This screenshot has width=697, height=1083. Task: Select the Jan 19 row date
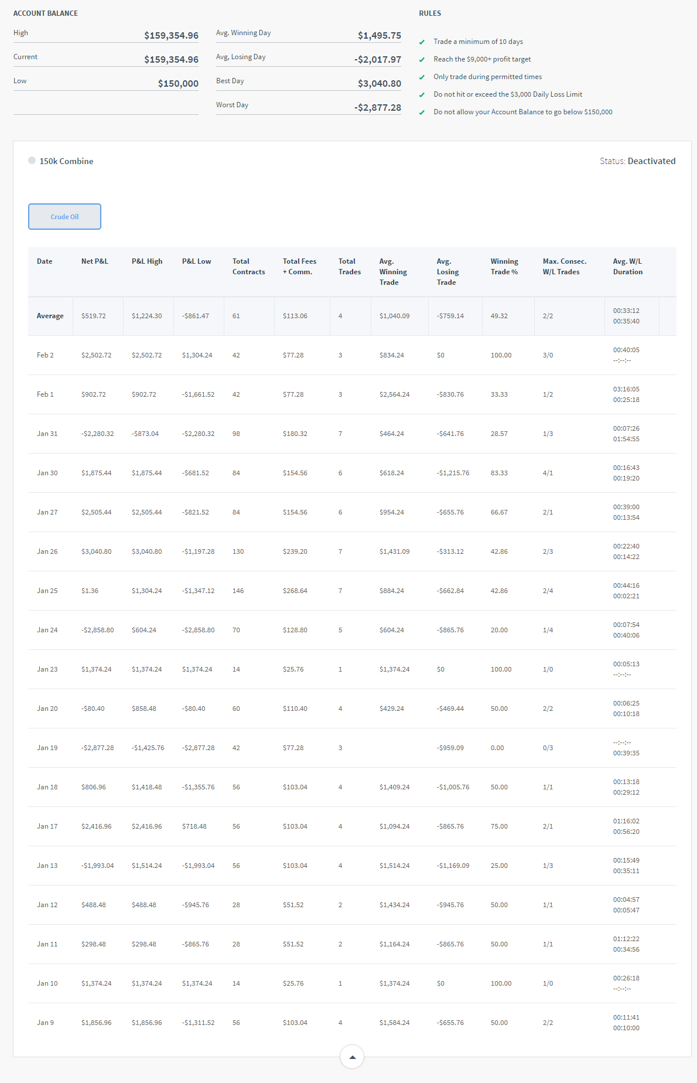47,748
